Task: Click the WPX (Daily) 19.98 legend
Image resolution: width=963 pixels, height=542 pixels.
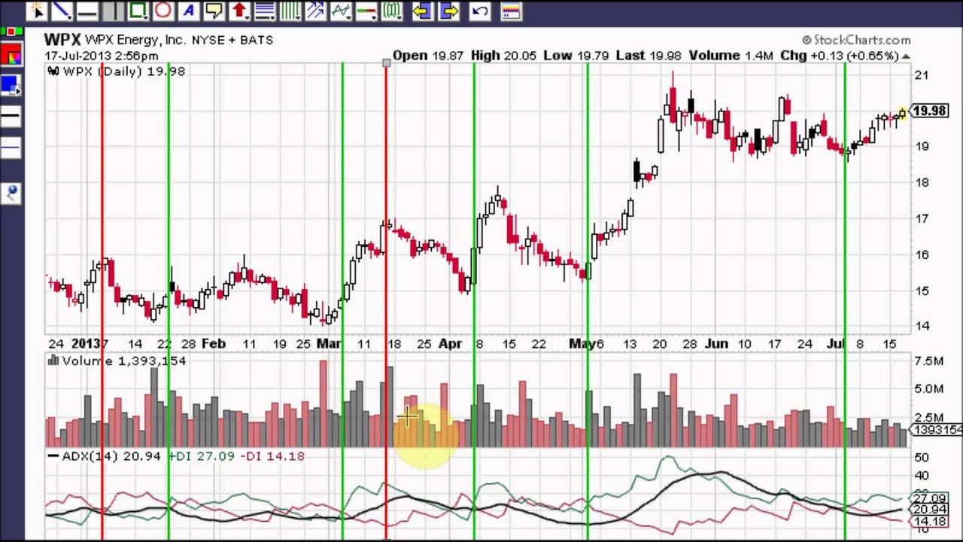Action: coord(116,71)
